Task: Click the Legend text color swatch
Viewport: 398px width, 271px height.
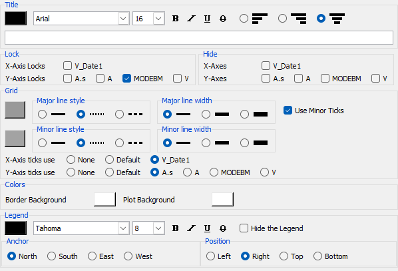Action: 16,228
